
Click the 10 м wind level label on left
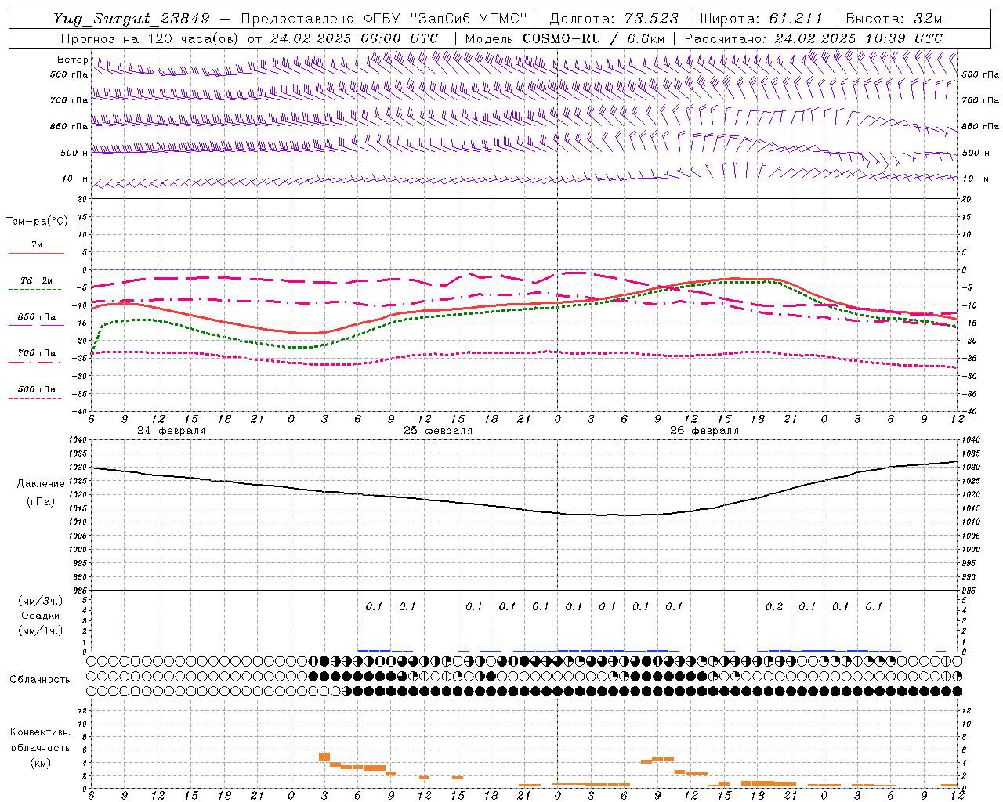(x=75, y=179)
